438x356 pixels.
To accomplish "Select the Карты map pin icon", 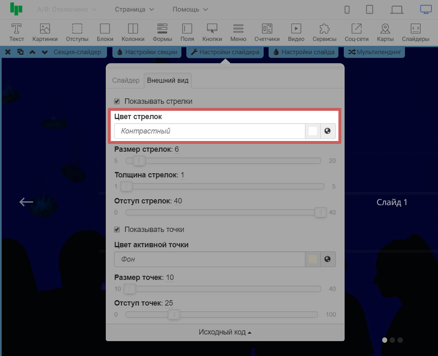I will pos(385,32).
